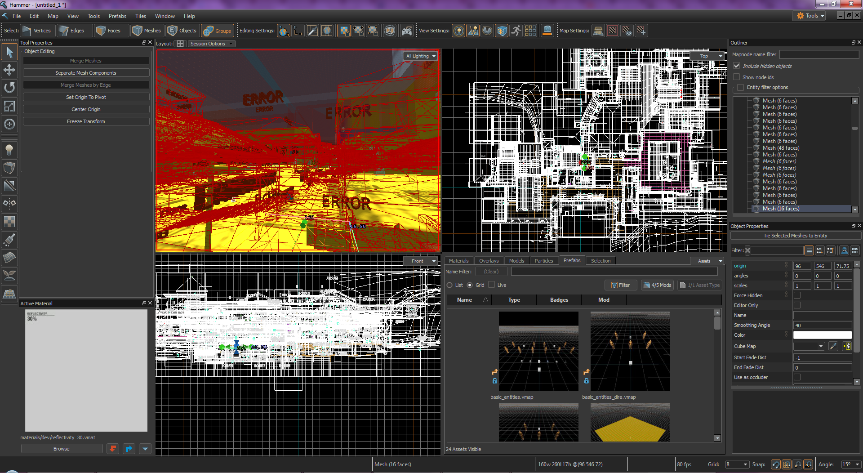
Task: Select the Paint tool with brush icon
Action: tap(9, 240)
